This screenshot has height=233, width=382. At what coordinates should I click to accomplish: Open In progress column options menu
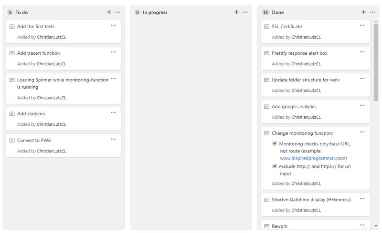pyautogui.click(x=245, y=12)
